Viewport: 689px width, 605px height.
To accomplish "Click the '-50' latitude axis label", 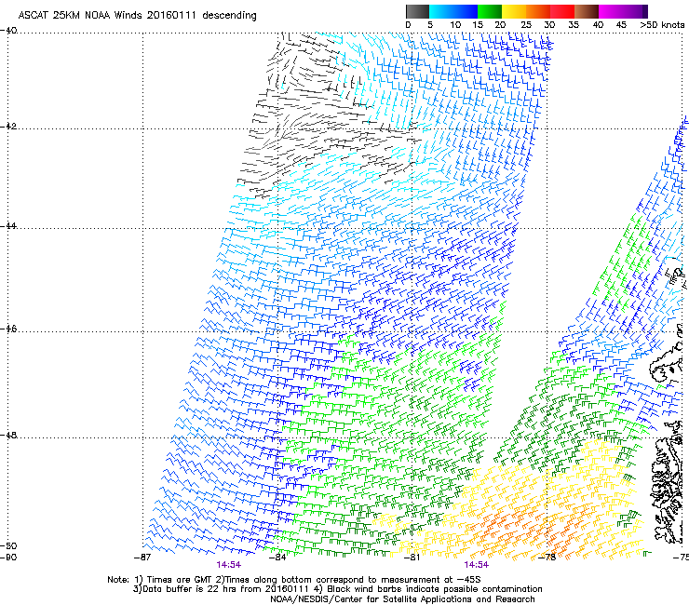I will pos(8,546).
